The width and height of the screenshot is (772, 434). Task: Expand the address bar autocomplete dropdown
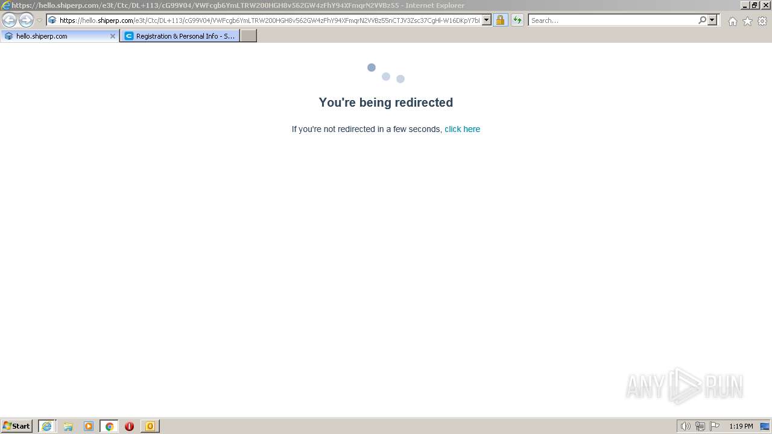(487, 20)
